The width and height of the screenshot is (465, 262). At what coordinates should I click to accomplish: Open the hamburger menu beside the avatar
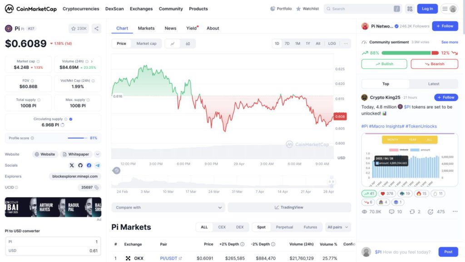pos(445,9)
